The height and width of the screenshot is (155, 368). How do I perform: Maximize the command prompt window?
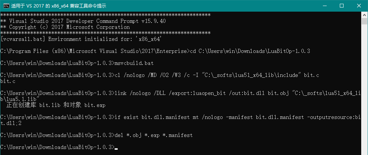click(x=341, y=6)
